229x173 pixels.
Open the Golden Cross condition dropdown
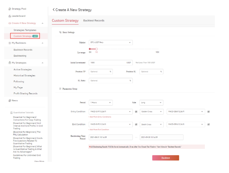(151, 112)
